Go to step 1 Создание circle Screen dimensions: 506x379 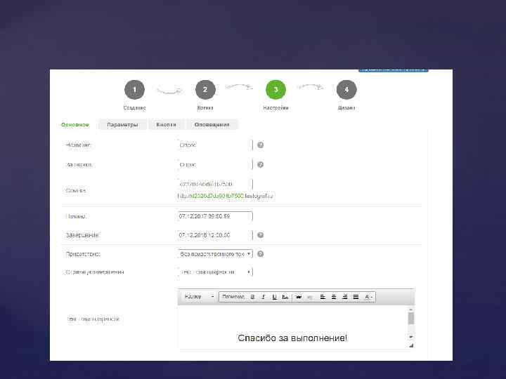point(134,90)
